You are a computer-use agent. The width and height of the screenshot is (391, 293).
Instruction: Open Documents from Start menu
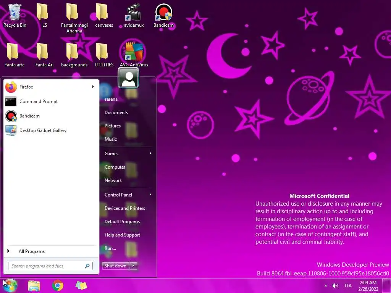tap(116, 113)
